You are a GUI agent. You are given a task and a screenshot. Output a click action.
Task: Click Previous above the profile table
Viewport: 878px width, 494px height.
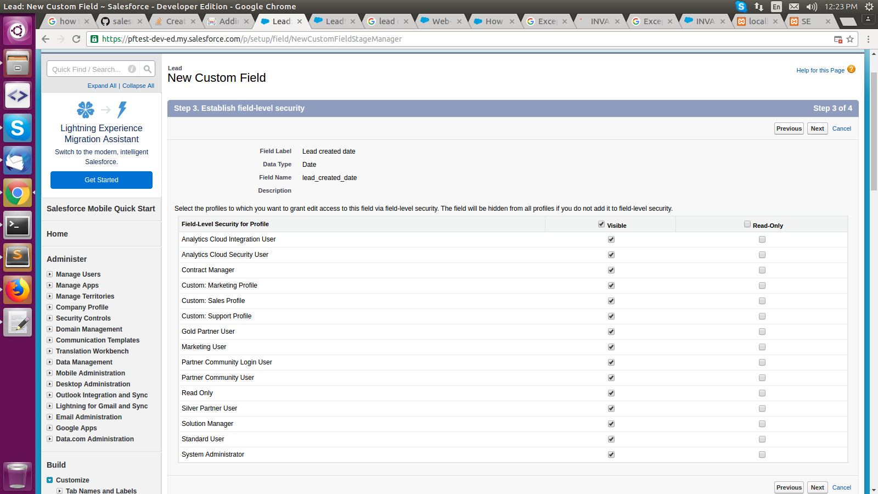tap(789, 128)
